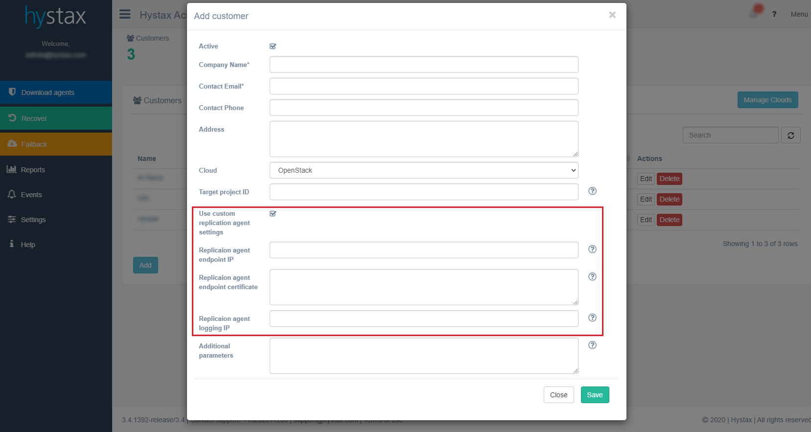Open the Cloud dropdown showing OpenStack
This screenshot has width=811, height=432.
tap(424, 170)
